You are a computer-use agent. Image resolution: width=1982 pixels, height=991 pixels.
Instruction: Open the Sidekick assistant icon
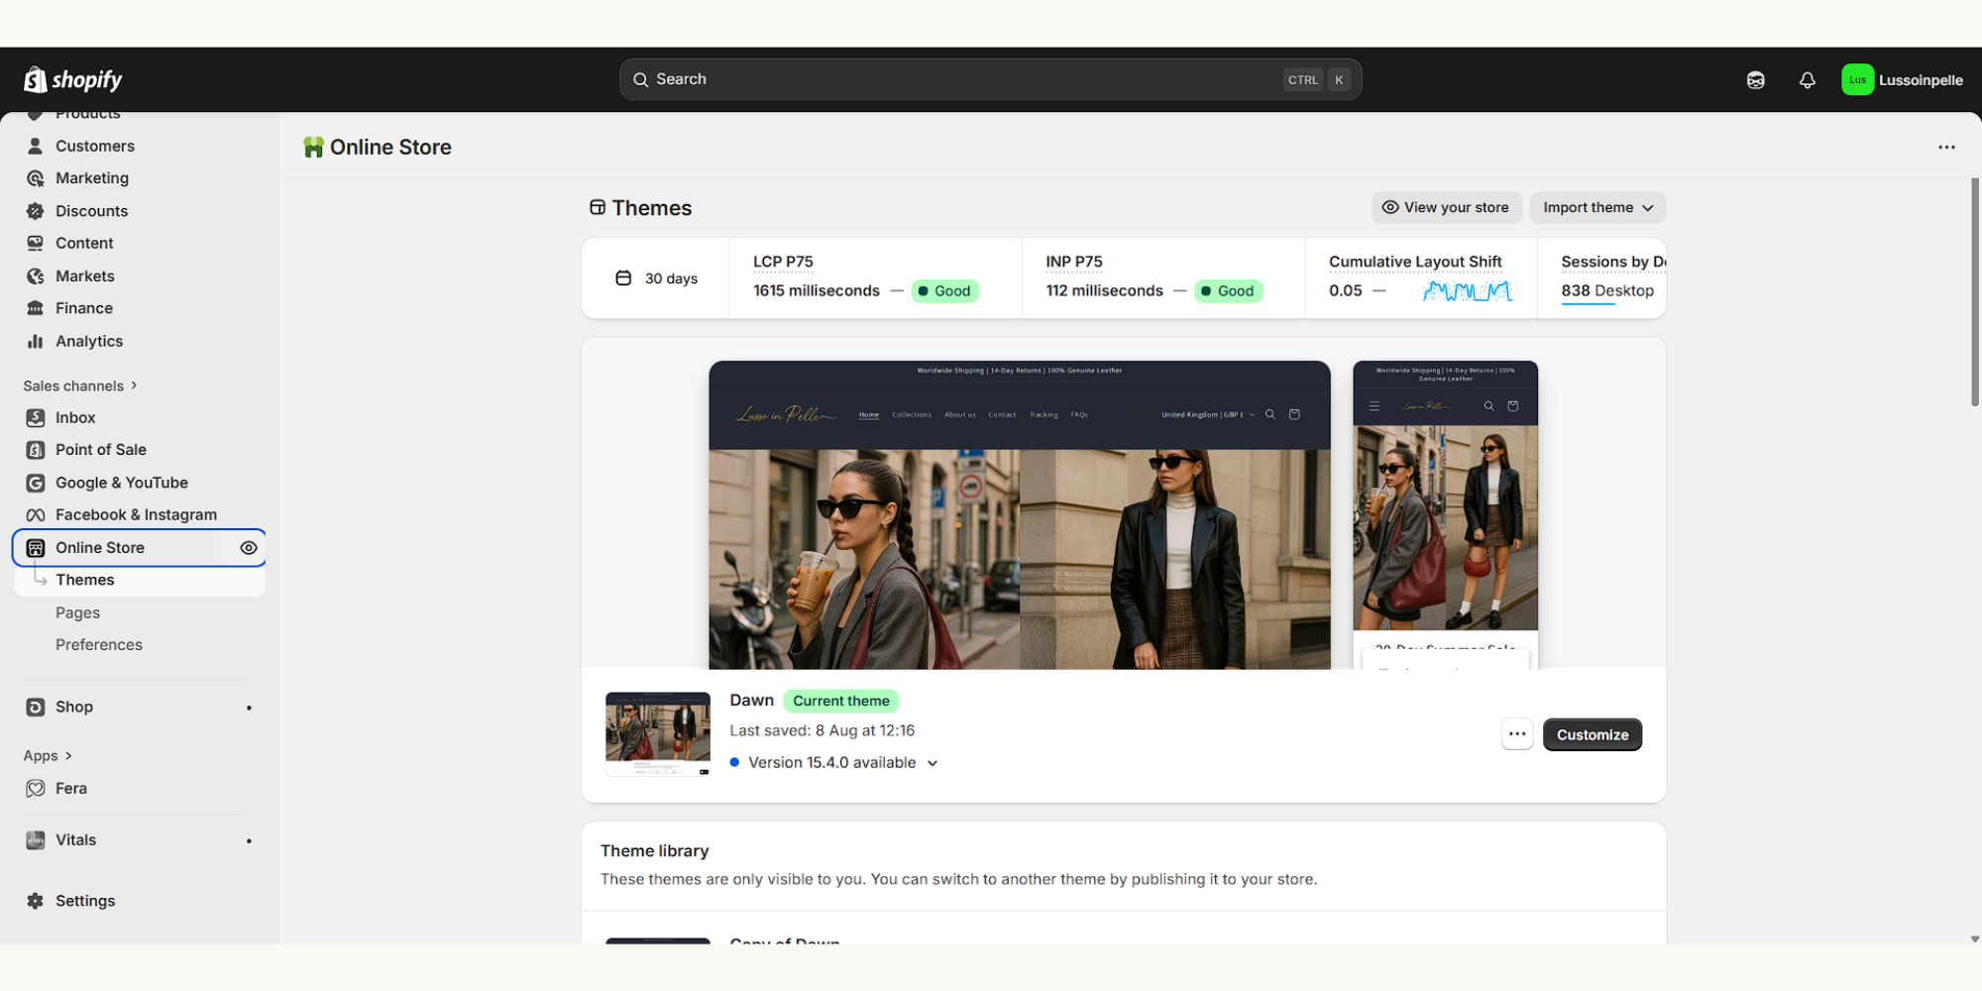click(x=1755, y=80)
